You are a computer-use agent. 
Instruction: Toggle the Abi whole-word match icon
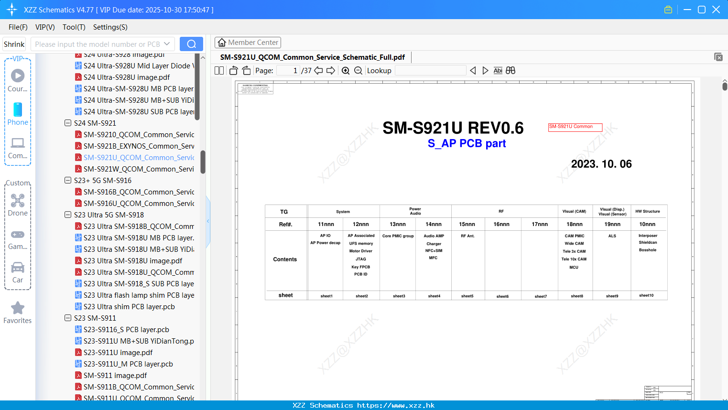pos(498,71)
